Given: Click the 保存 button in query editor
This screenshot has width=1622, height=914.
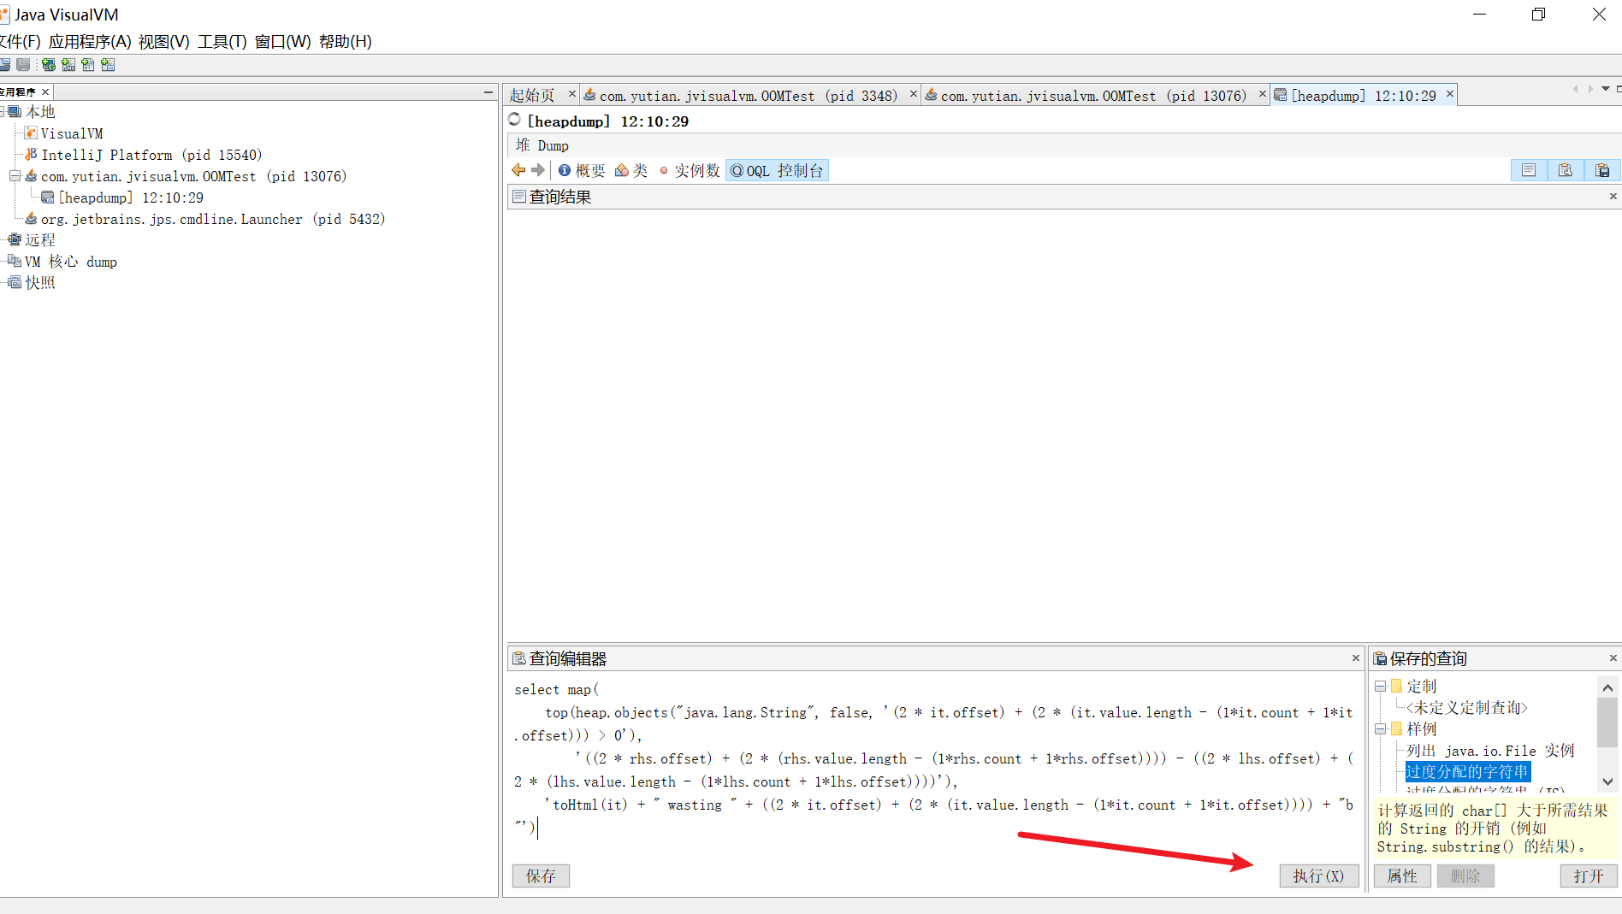Looking at the screenshot, I should [541, 876].
